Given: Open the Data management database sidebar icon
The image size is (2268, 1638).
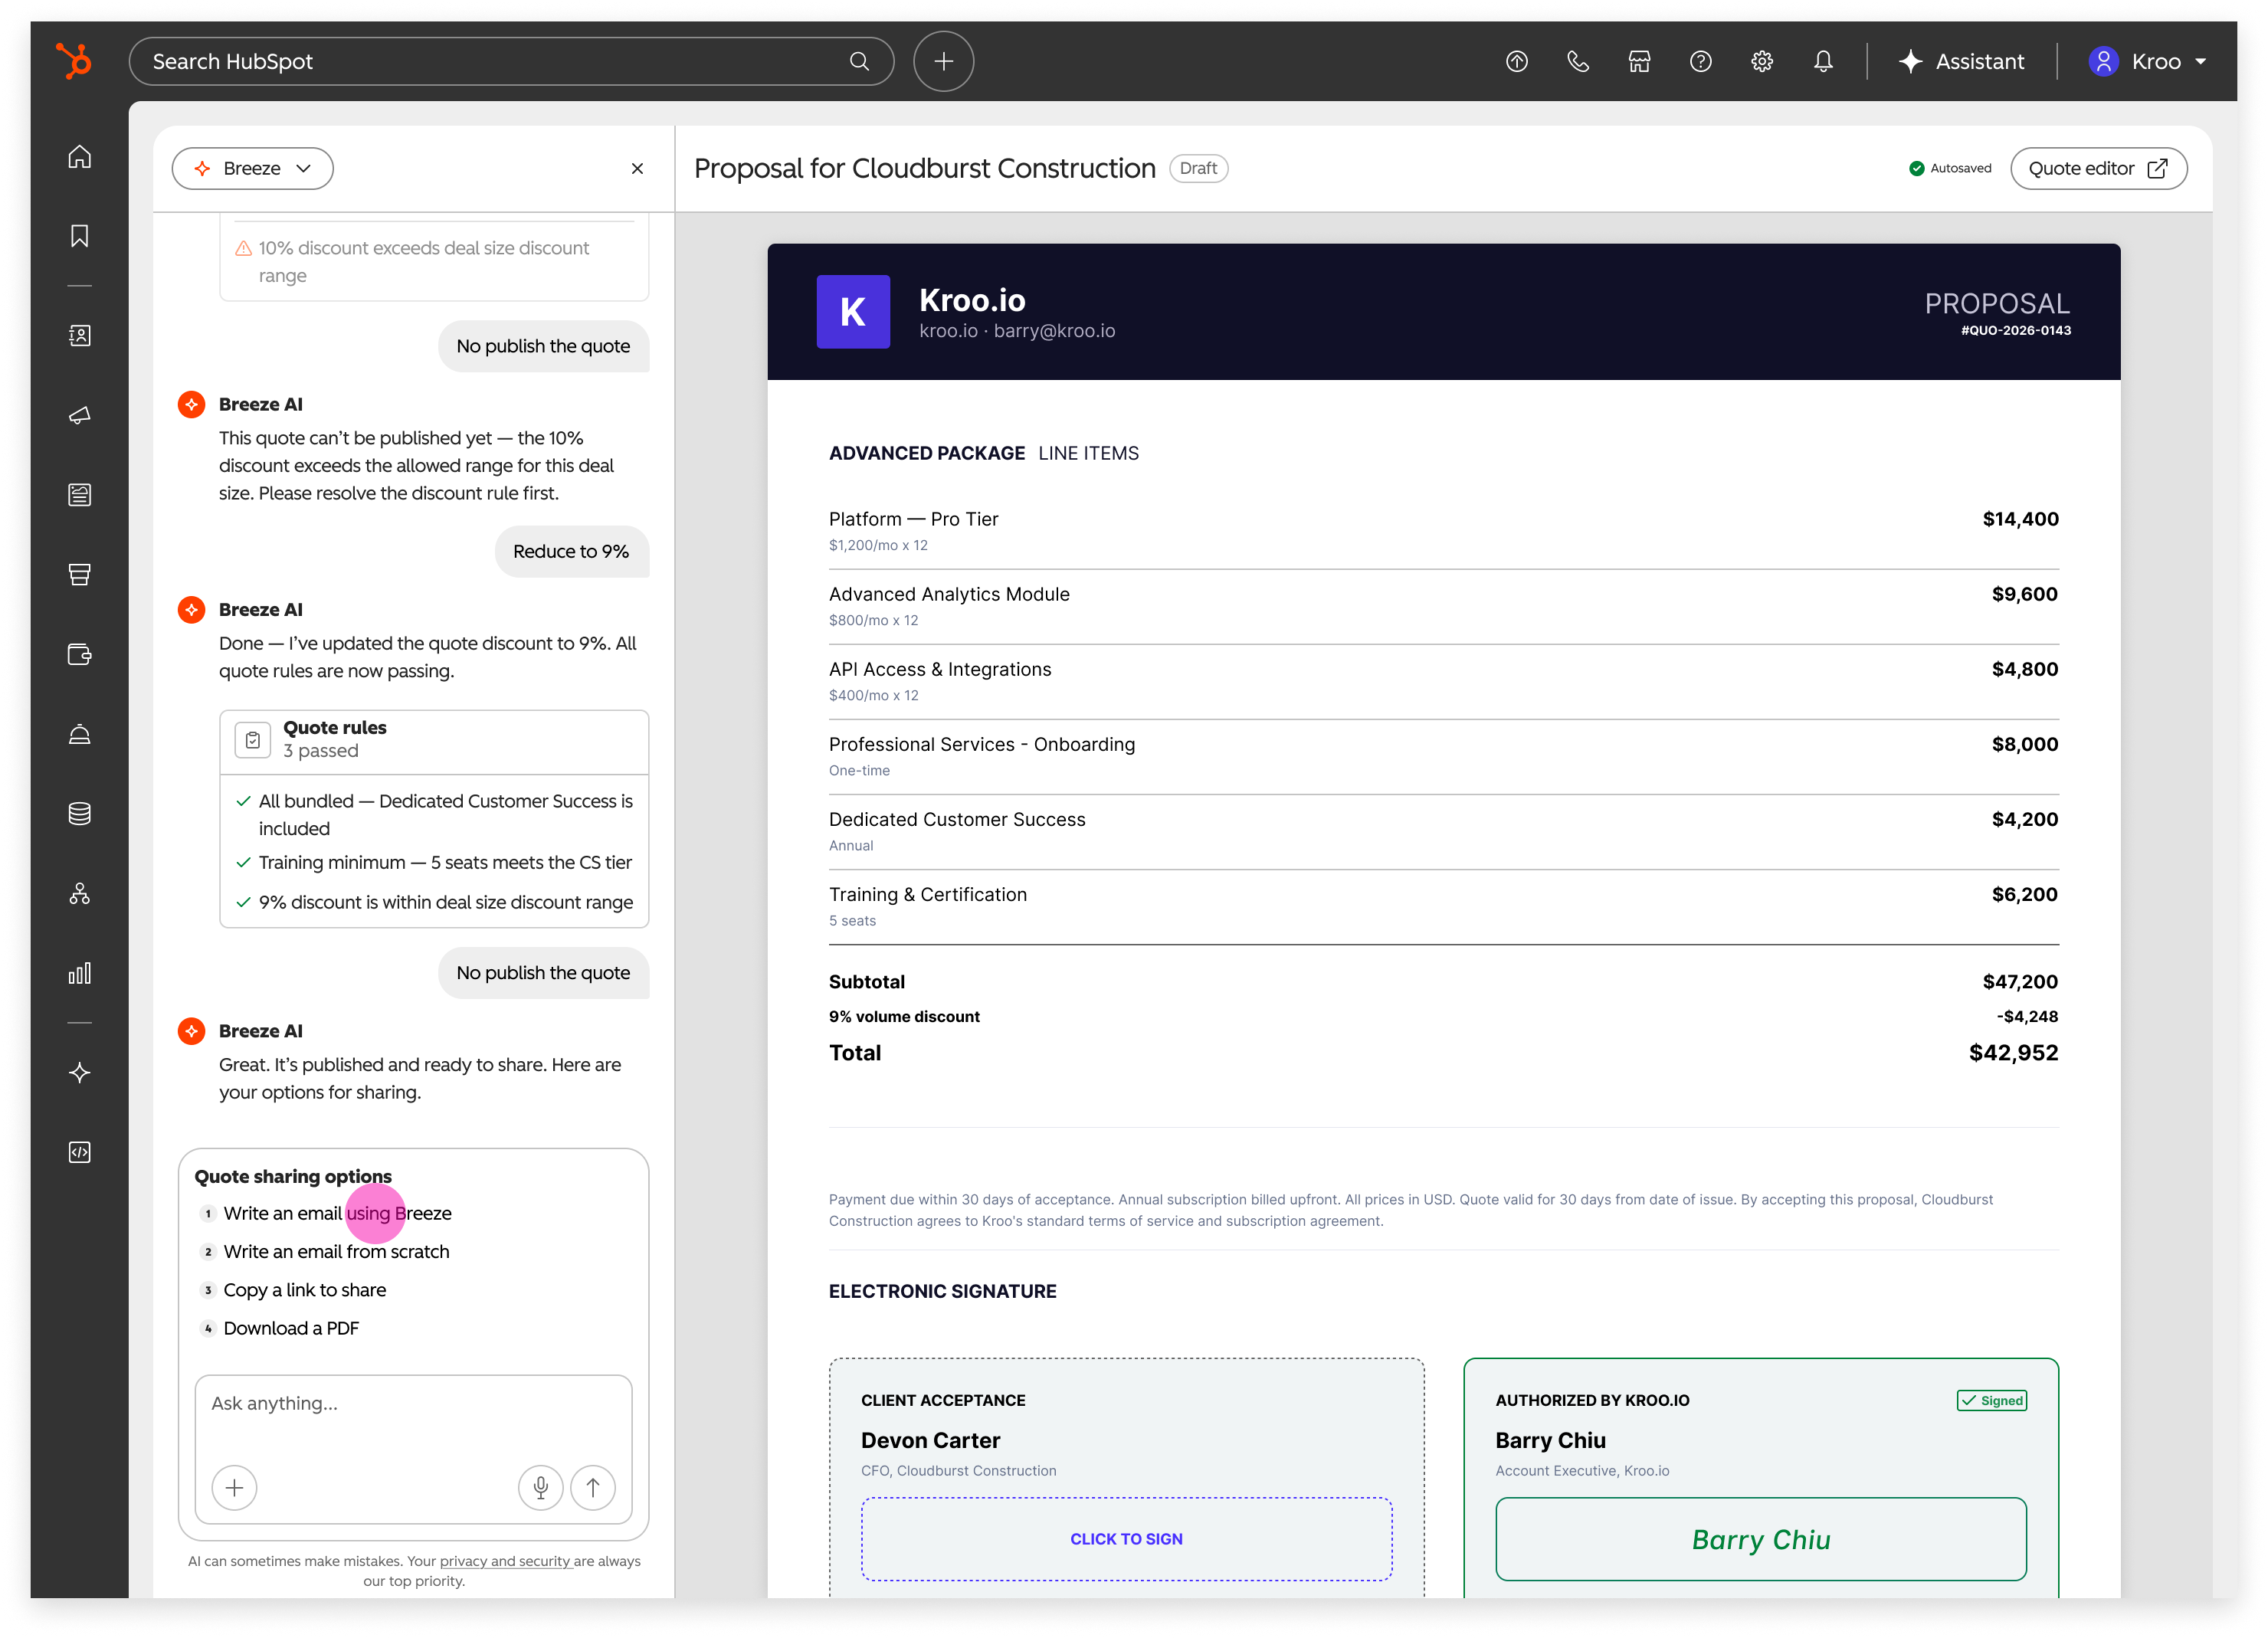Looking at the screenshot, I should (x=79, y=813).
